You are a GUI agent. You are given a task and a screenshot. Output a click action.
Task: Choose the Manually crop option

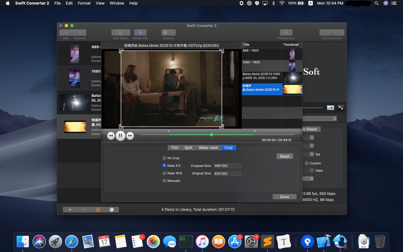(x=164, y=180)
